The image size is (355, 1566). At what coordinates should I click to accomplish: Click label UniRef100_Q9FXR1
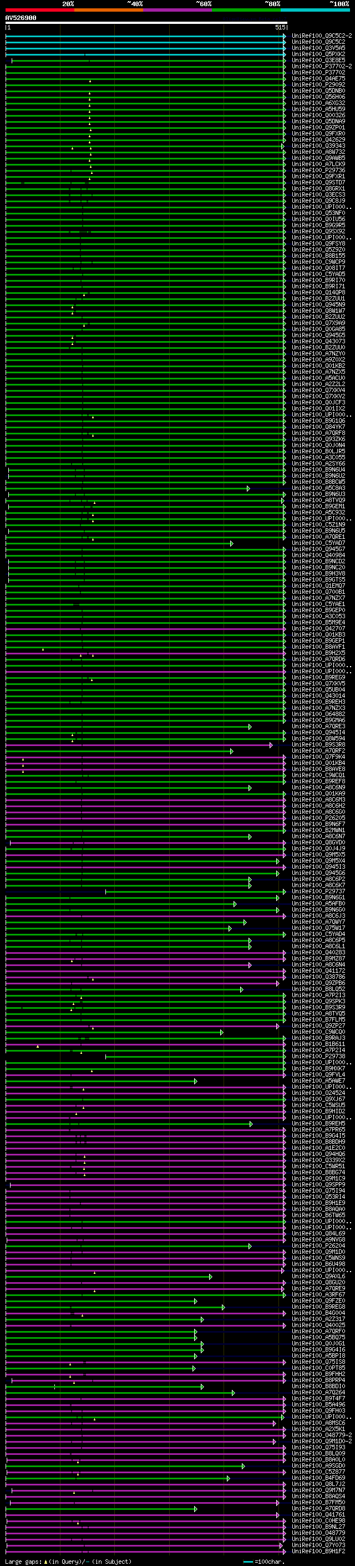point(318,176)
